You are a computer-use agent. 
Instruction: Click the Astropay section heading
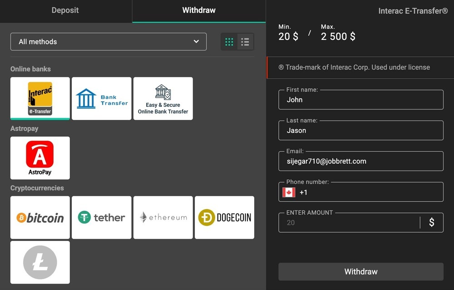pyautogui.click(x=25, y=129)
